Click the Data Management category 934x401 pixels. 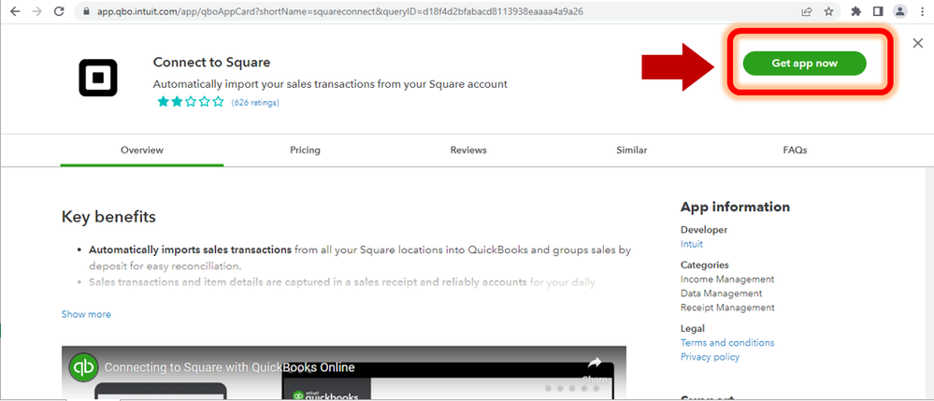point(722,294)
